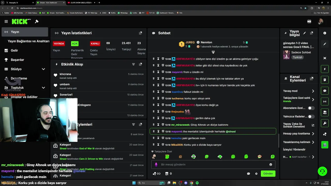Open Spotify from the taskbar

(x=197, y=183)
